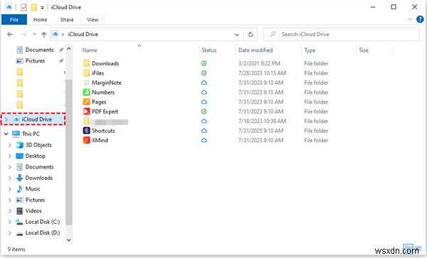
Task: Open the Downloads folder icon in file list
Action: click(86, 63)
